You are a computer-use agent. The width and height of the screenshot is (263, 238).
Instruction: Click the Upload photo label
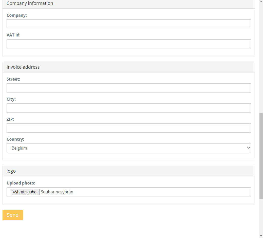[21, 183]
